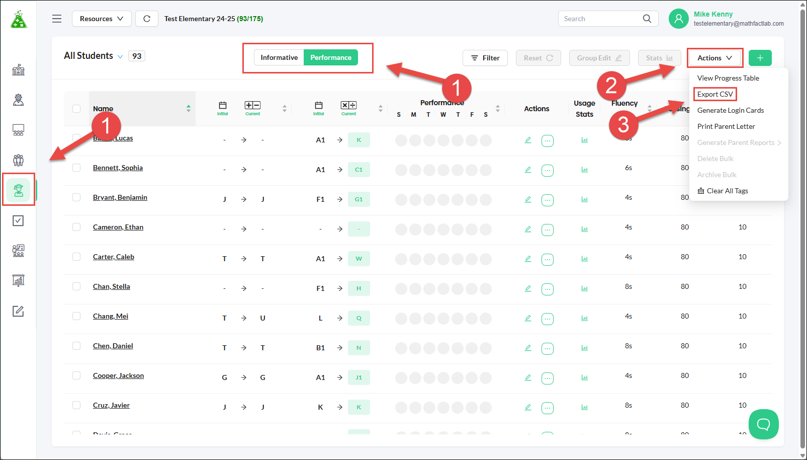Sort by addition/subtraction level column

285,109
